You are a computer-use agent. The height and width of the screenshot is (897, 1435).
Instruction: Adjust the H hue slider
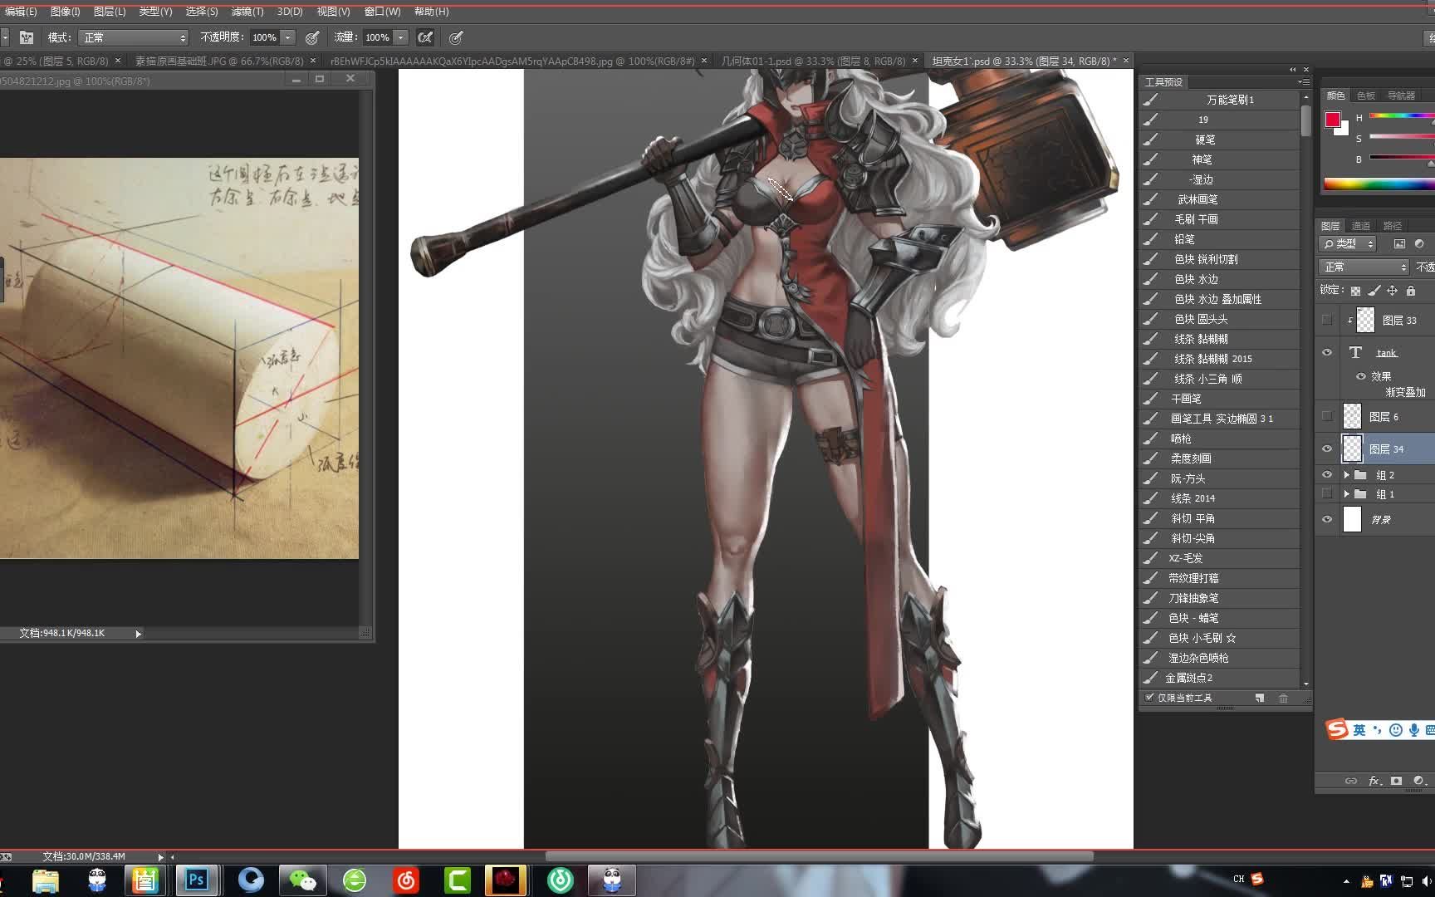click(x=1402, y=116)
